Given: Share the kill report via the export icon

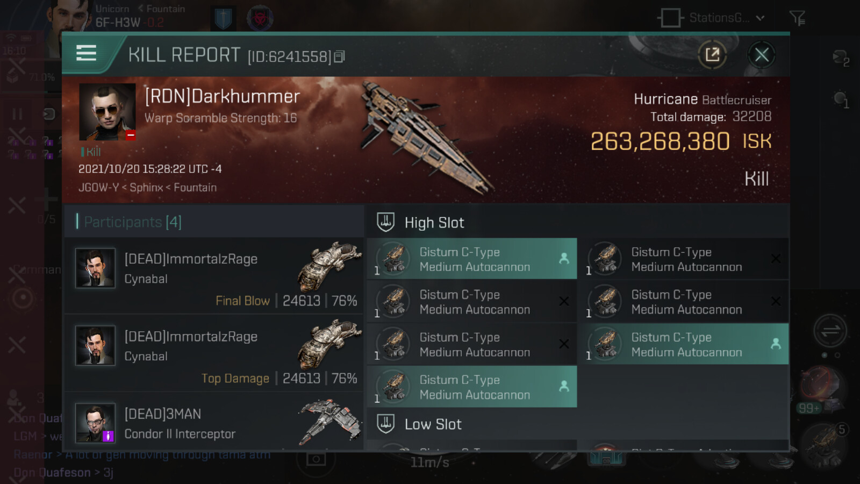Looking at the screenshot, I should tap(712, 54).
